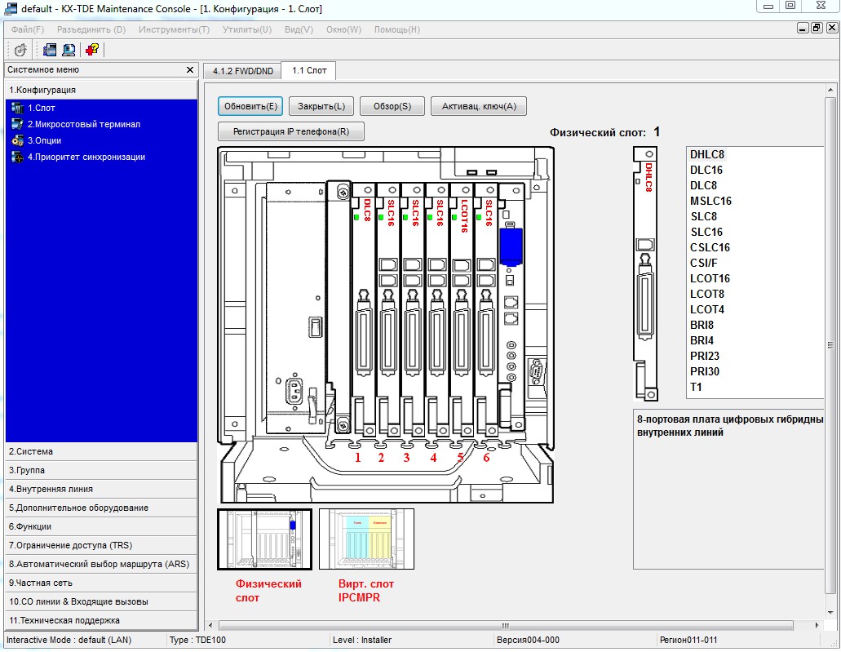Click the Регистрация IP телефона(R) button
The width and height of the screenshot is (841, 652).
click(x=291, y=131)
